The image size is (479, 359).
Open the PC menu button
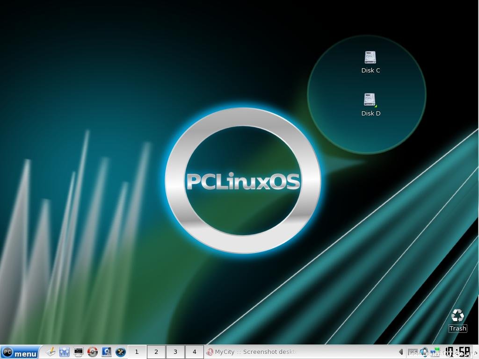[20, 352]
